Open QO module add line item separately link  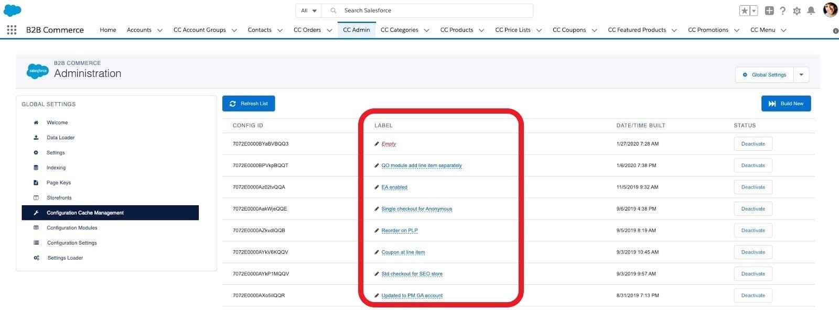point(422,165)
